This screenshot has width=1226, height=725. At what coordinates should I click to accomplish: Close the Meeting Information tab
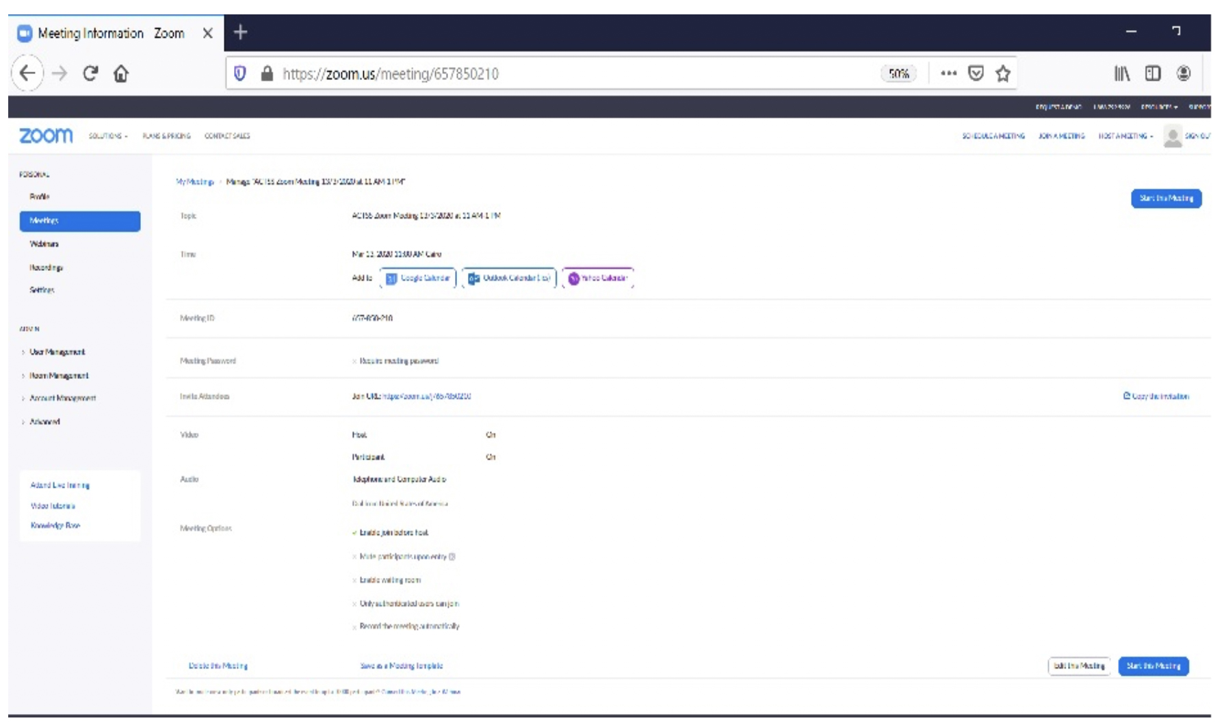click(208, 33)
